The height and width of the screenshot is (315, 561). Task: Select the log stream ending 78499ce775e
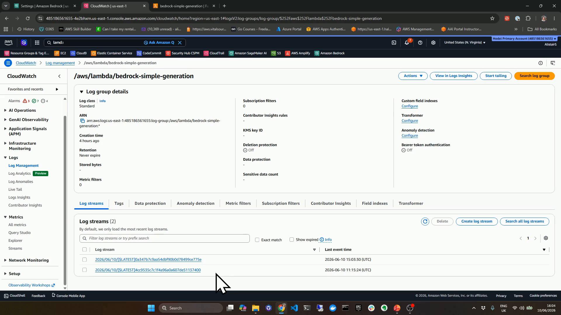pos(84,260)
